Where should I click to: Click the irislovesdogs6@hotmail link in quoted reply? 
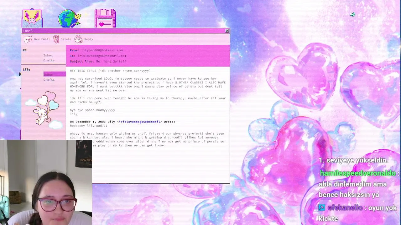click(x=139, y=122)
